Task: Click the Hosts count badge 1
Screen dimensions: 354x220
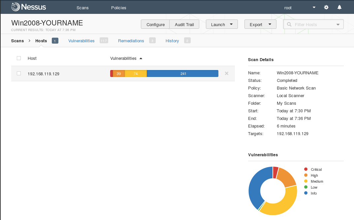Action: [55, 41]
